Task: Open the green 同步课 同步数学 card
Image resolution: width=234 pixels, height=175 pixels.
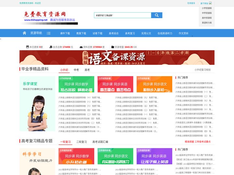Action: point(76,84)
